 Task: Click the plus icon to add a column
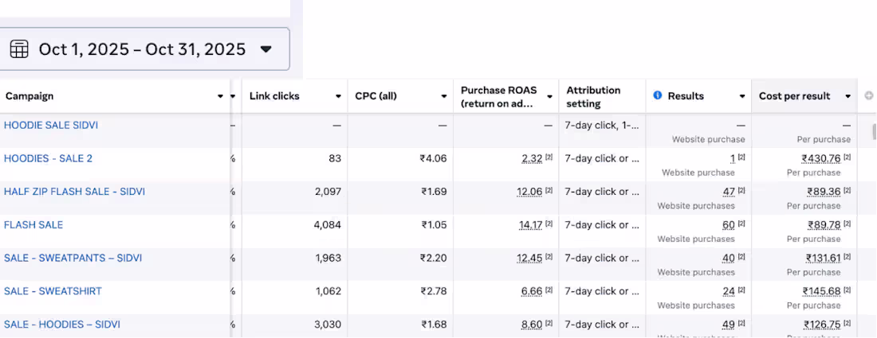pyautogui.click(x=869, y=95)
